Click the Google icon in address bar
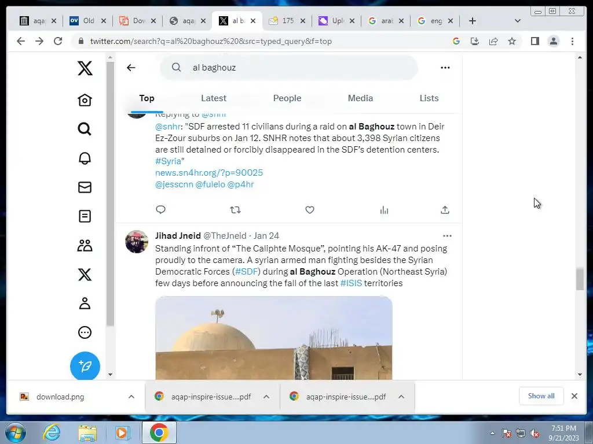Viewport: 593px width, 444px height. [x=456, y=41]
